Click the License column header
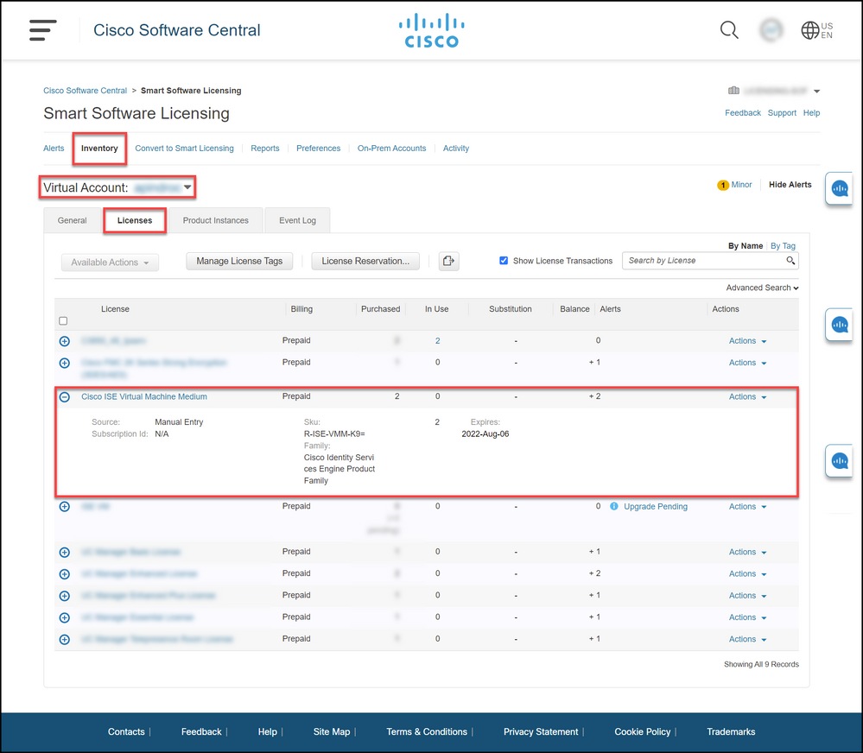This screenshot has width=863, height=753. pos(115,309)
